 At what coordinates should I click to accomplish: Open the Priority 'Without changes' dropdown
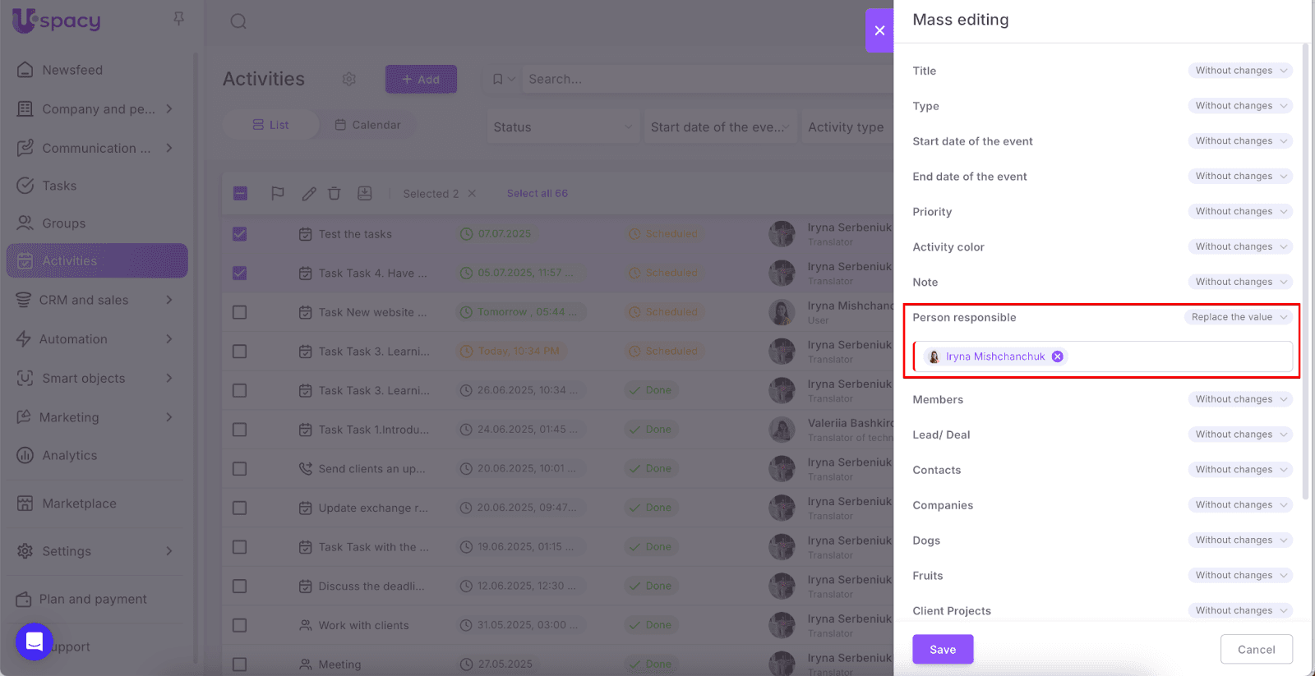click(1239, 212)
